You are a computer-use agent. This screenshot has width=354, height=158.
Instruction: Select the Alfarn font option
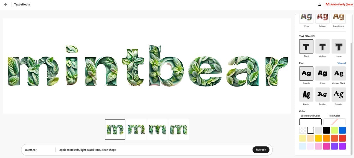click(322, 73)
